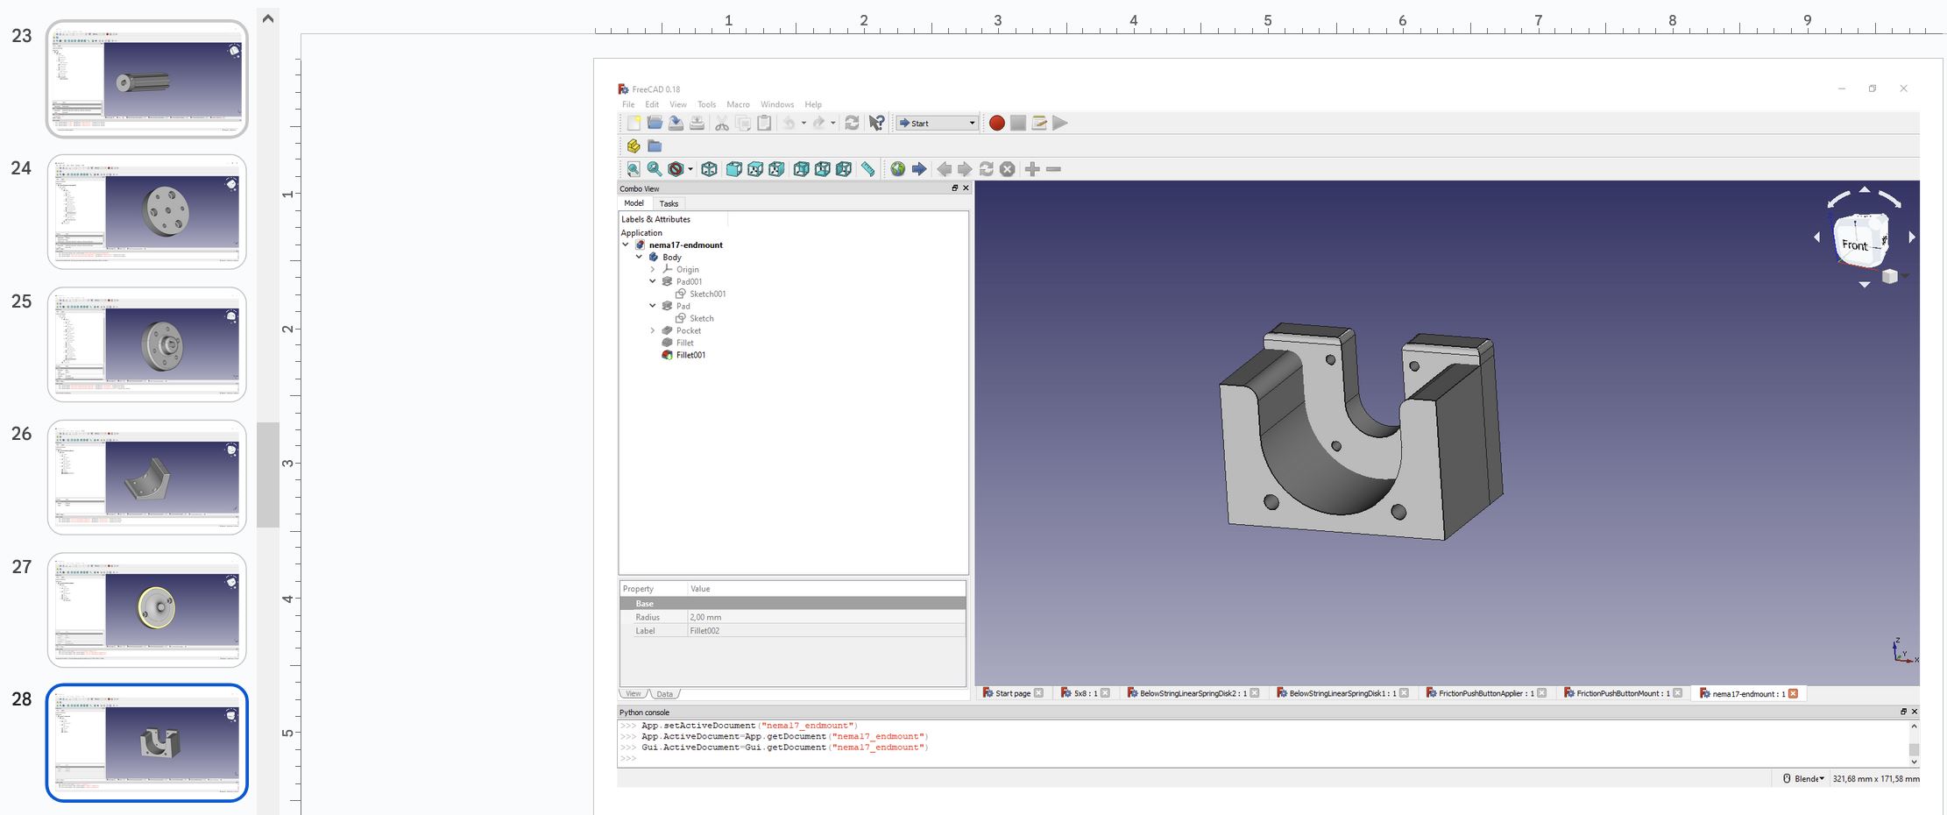The height and width of the screenshot is (815, 1947).
Task: Switch to the Tasks tab
Action: [x=669, y=203]
